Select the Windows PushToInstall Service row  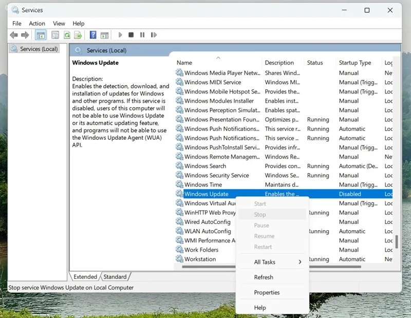tap(284, 147)
